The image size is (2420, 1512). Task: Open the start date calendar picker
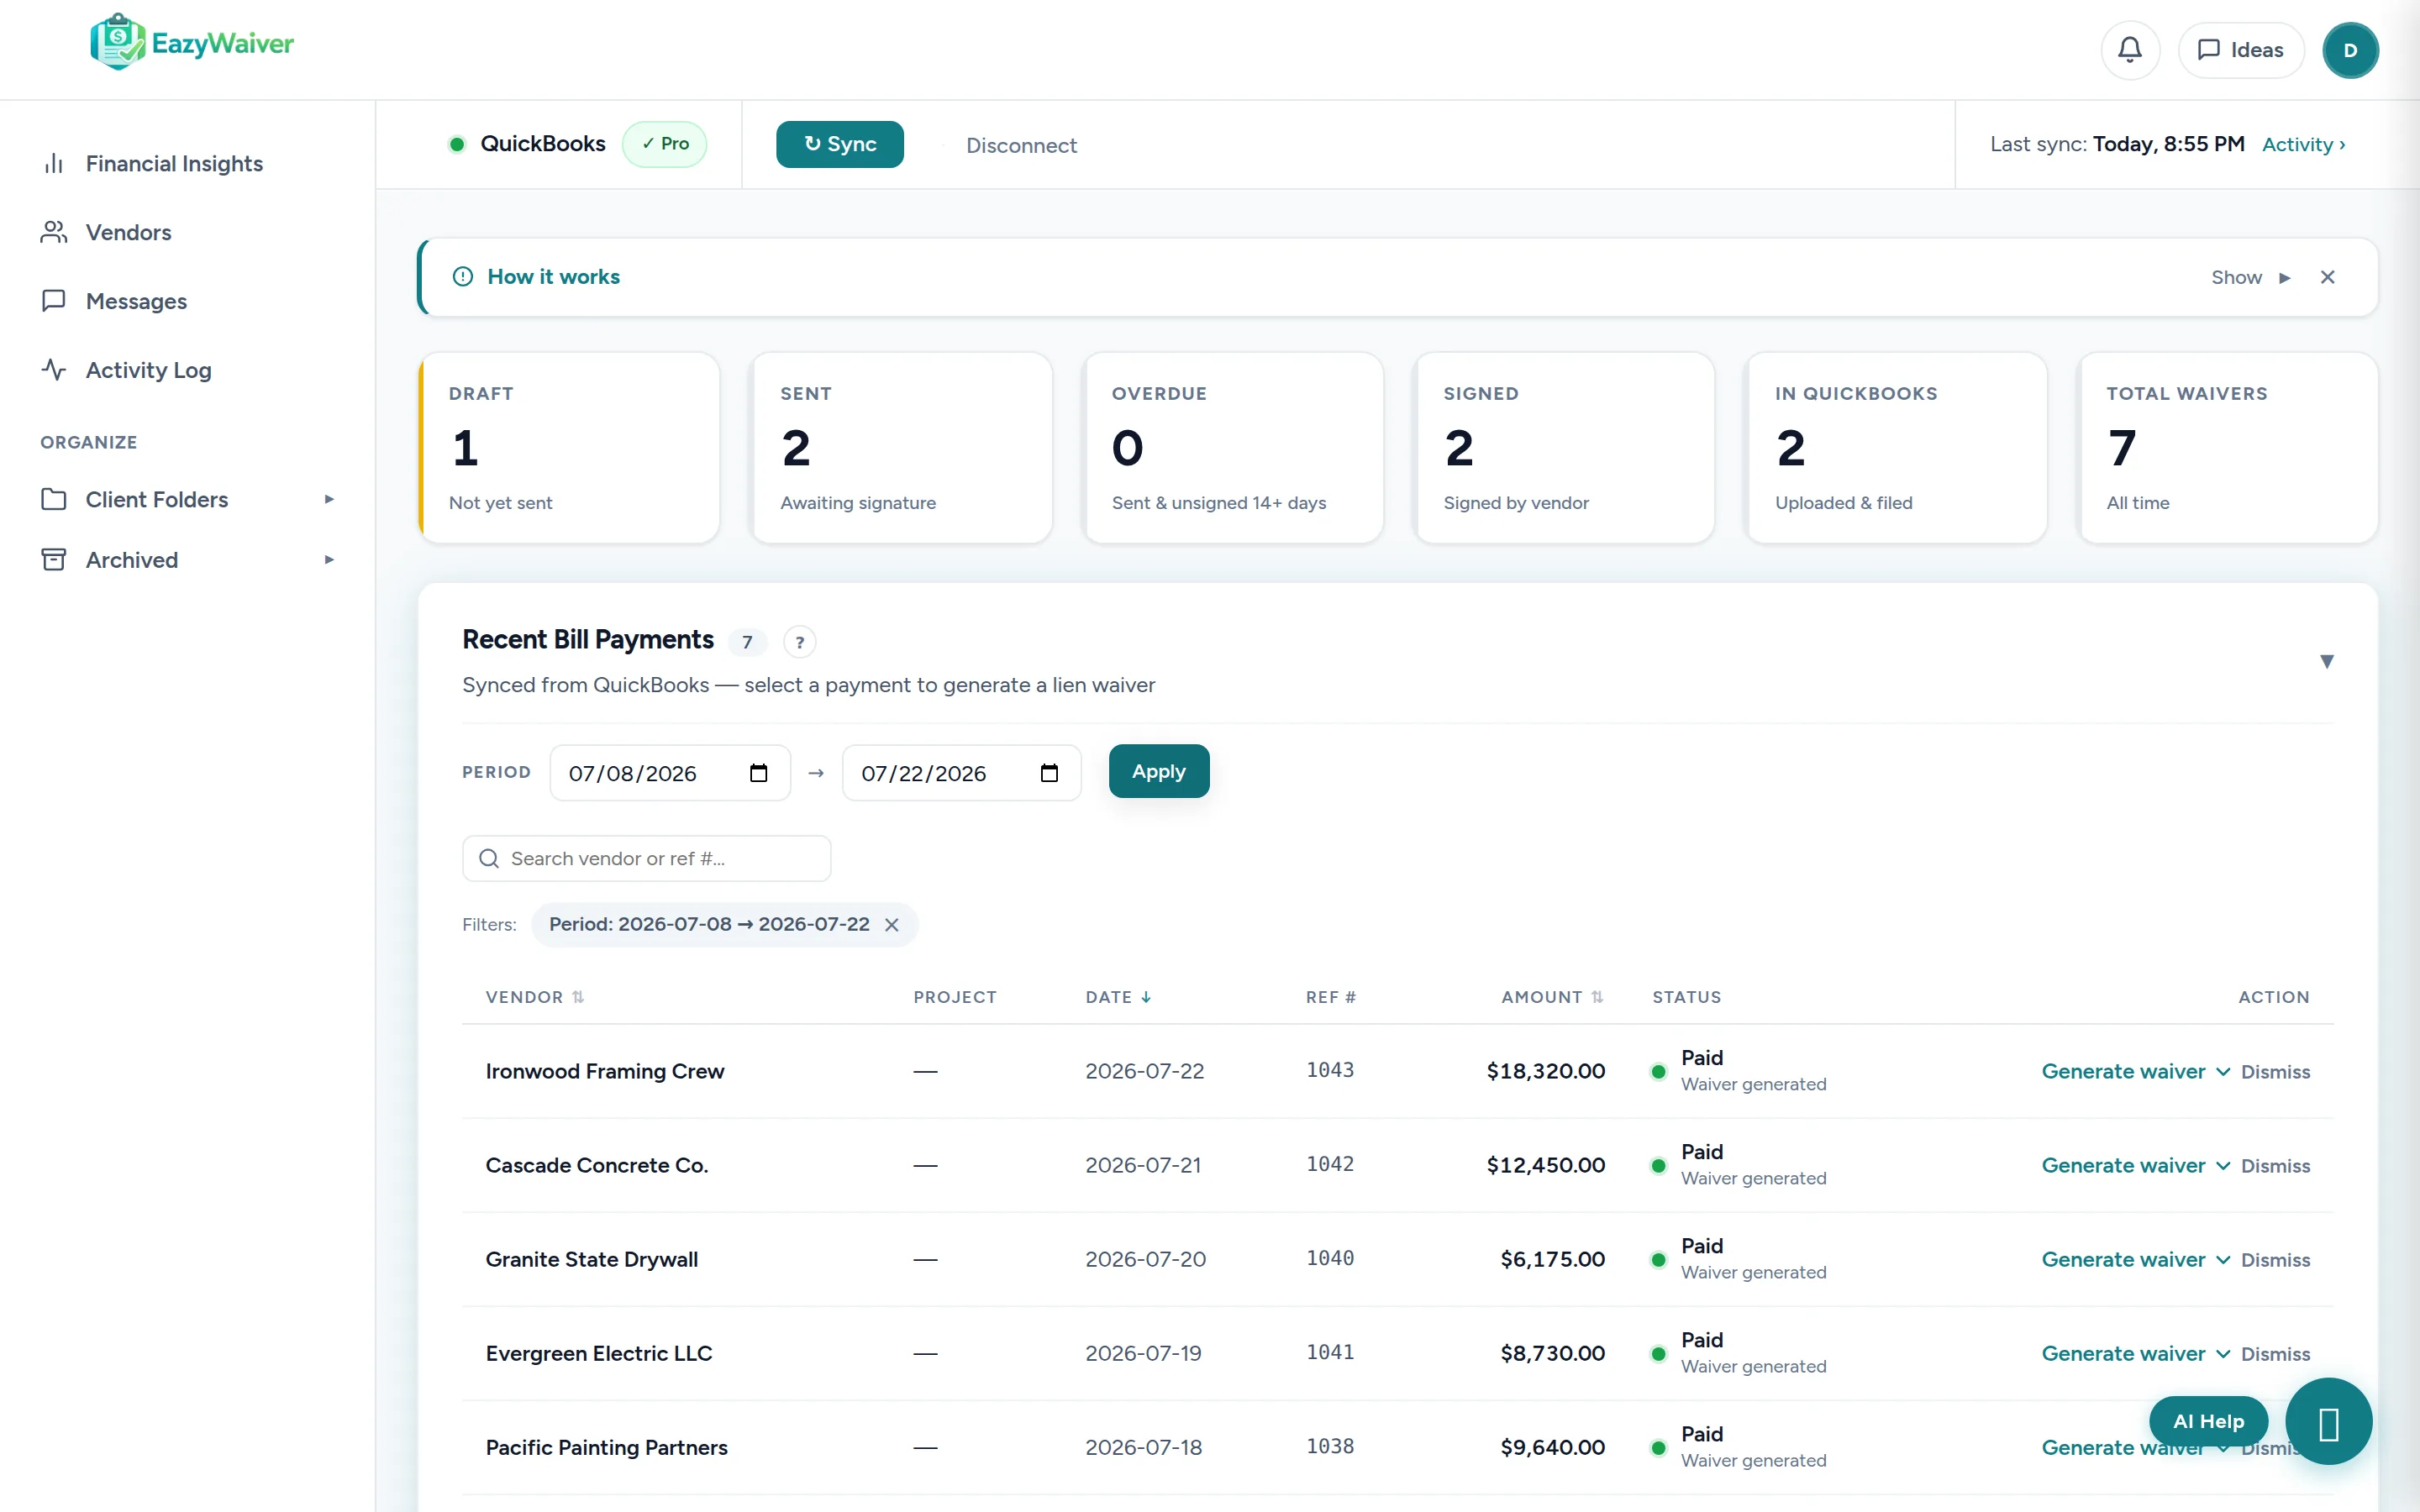[758, 773]
